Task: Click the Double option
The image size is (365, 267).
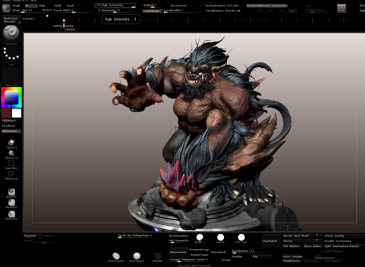Action: click(x=241, y=257)
